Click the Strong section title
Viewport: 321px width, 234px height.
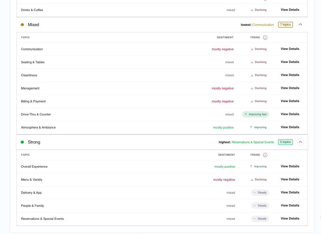[x=34, y=142]
